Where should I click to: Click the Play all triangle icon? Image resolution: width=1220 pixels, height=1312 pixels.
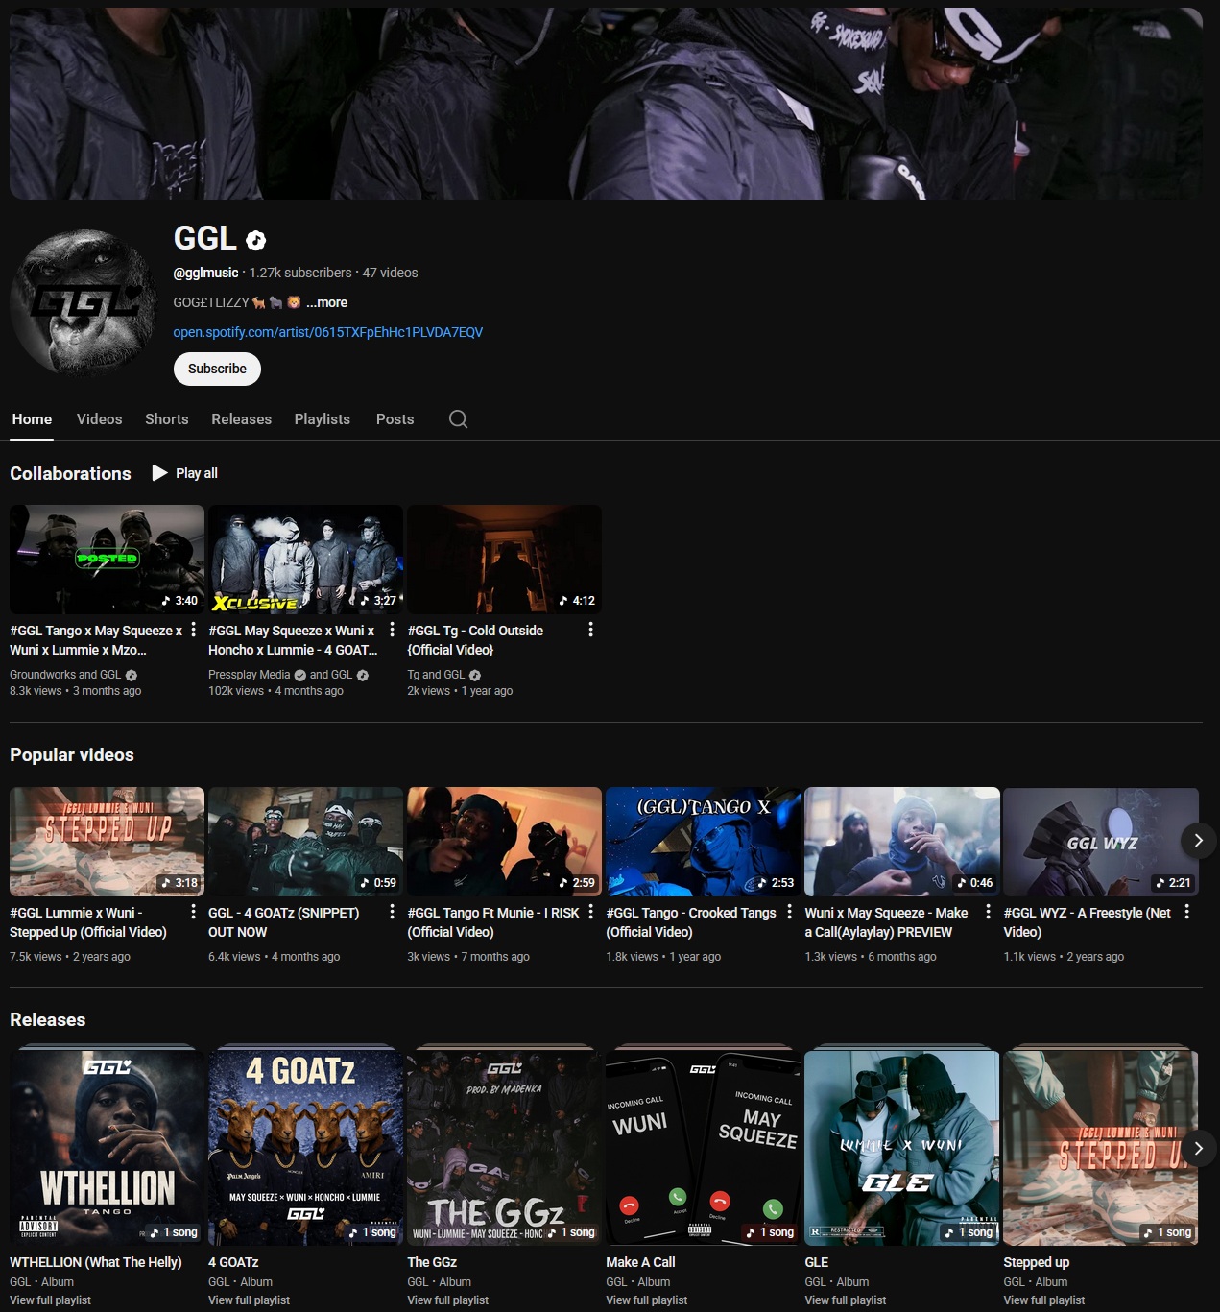point(159,473)
